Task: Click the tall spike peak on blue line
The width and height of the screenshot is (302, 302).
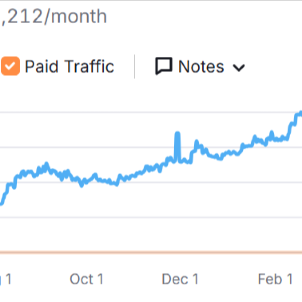Action: (x=177, y=133)
